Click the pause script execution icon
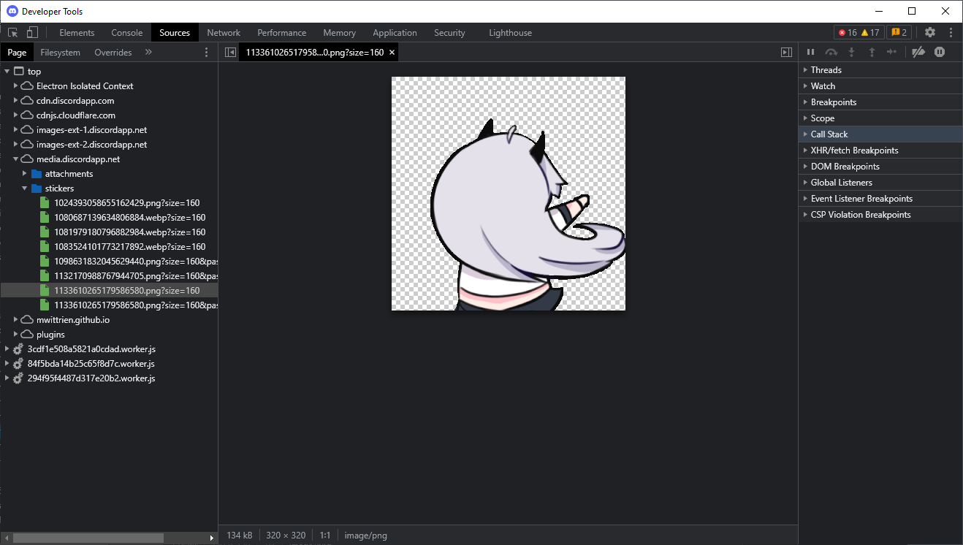The width and height of the screenshot is (963, 545). [810, 53]
